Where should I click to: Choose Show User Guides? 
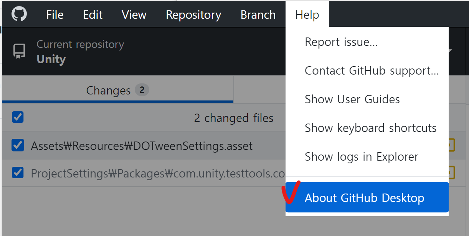352,99
